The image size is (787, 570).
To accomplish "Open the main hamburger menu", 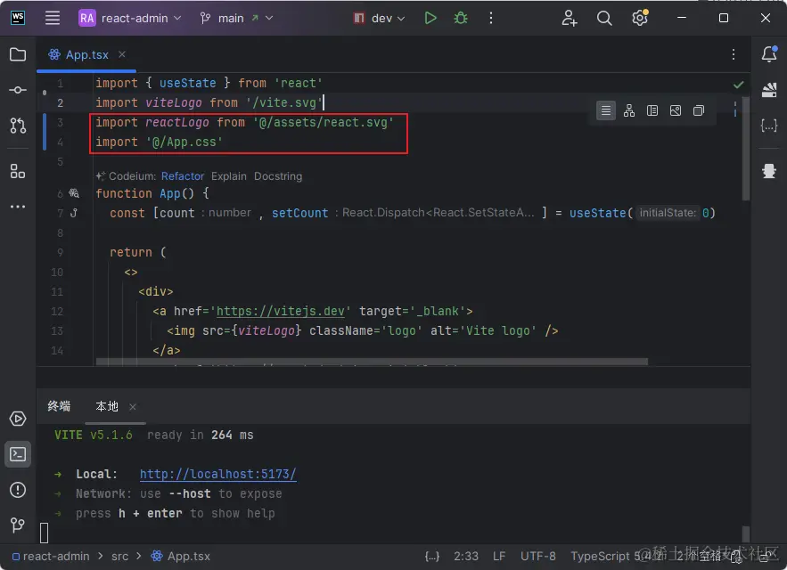I will tap(53, 18).
